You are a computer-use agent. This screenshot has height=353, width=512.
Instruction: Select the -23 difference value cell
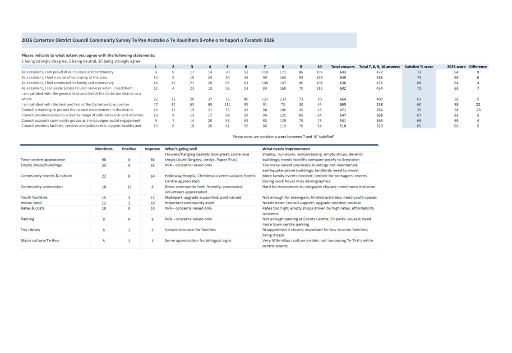(478, 110)
